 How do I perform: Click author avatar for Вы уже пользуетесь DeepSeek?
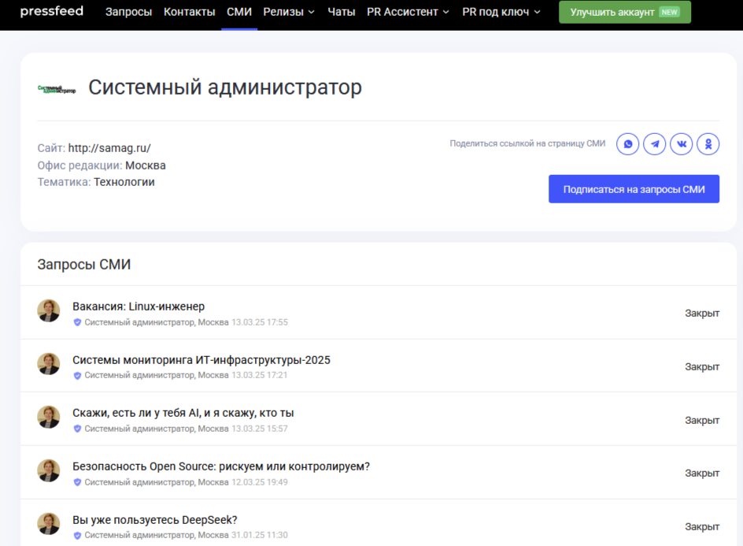[49, 524]
